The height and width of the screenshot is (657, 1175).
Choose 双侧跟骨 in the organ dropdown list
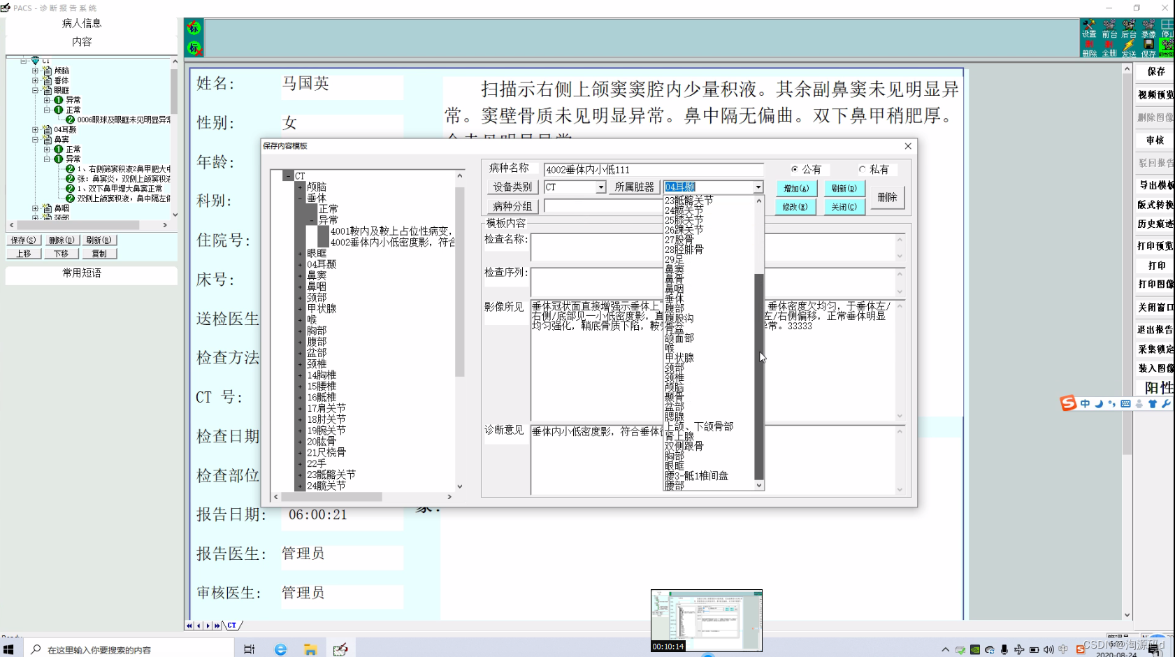(684, 446)
